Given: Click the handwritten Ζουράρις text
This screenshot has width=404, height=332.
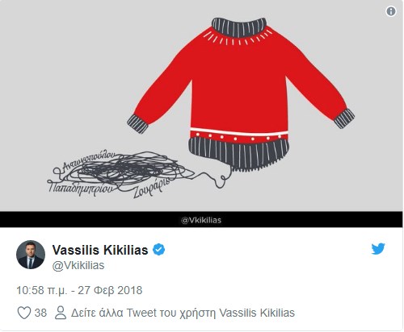Looking at the screenshot, I should [151, 189].
